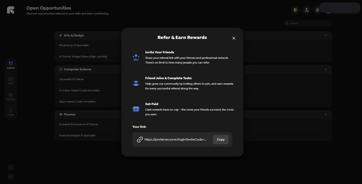This screenshot has width=362, height=184.
Task: Open the Explore section in the sidebar
Action: [11, 65]
